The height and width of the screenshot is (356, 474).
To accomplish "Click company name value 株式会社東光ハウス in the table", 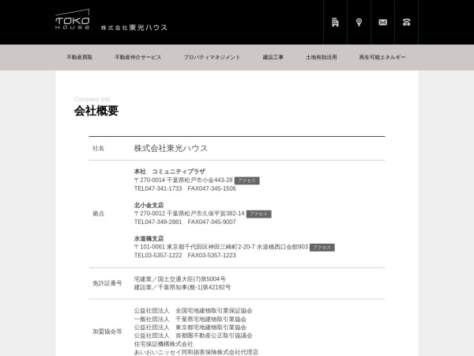I will [171, 149].
